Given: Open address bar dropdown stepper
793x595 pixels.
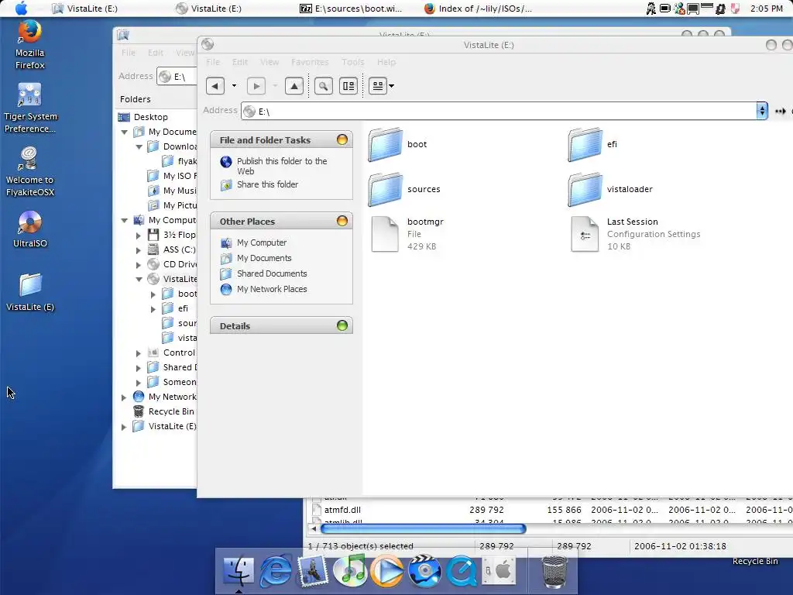Looking at the screenshot, I should tap(762, 111).
